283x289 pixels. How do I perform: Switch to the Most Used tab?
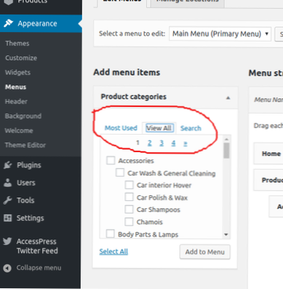pyautogui.click(x=121, y=128)
